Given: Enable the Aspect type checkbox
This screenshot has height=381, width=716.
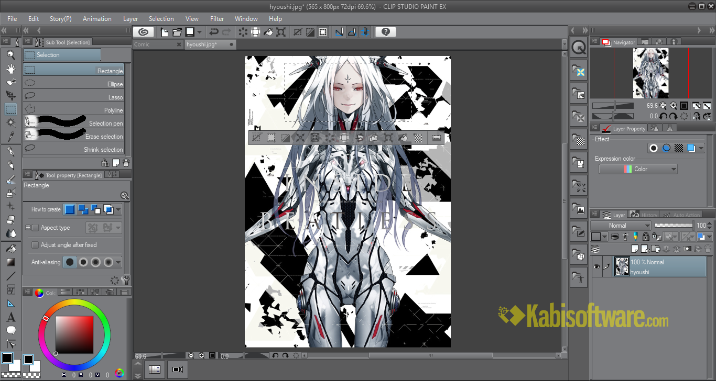Looking at the screenshot, I should (35, 228).
